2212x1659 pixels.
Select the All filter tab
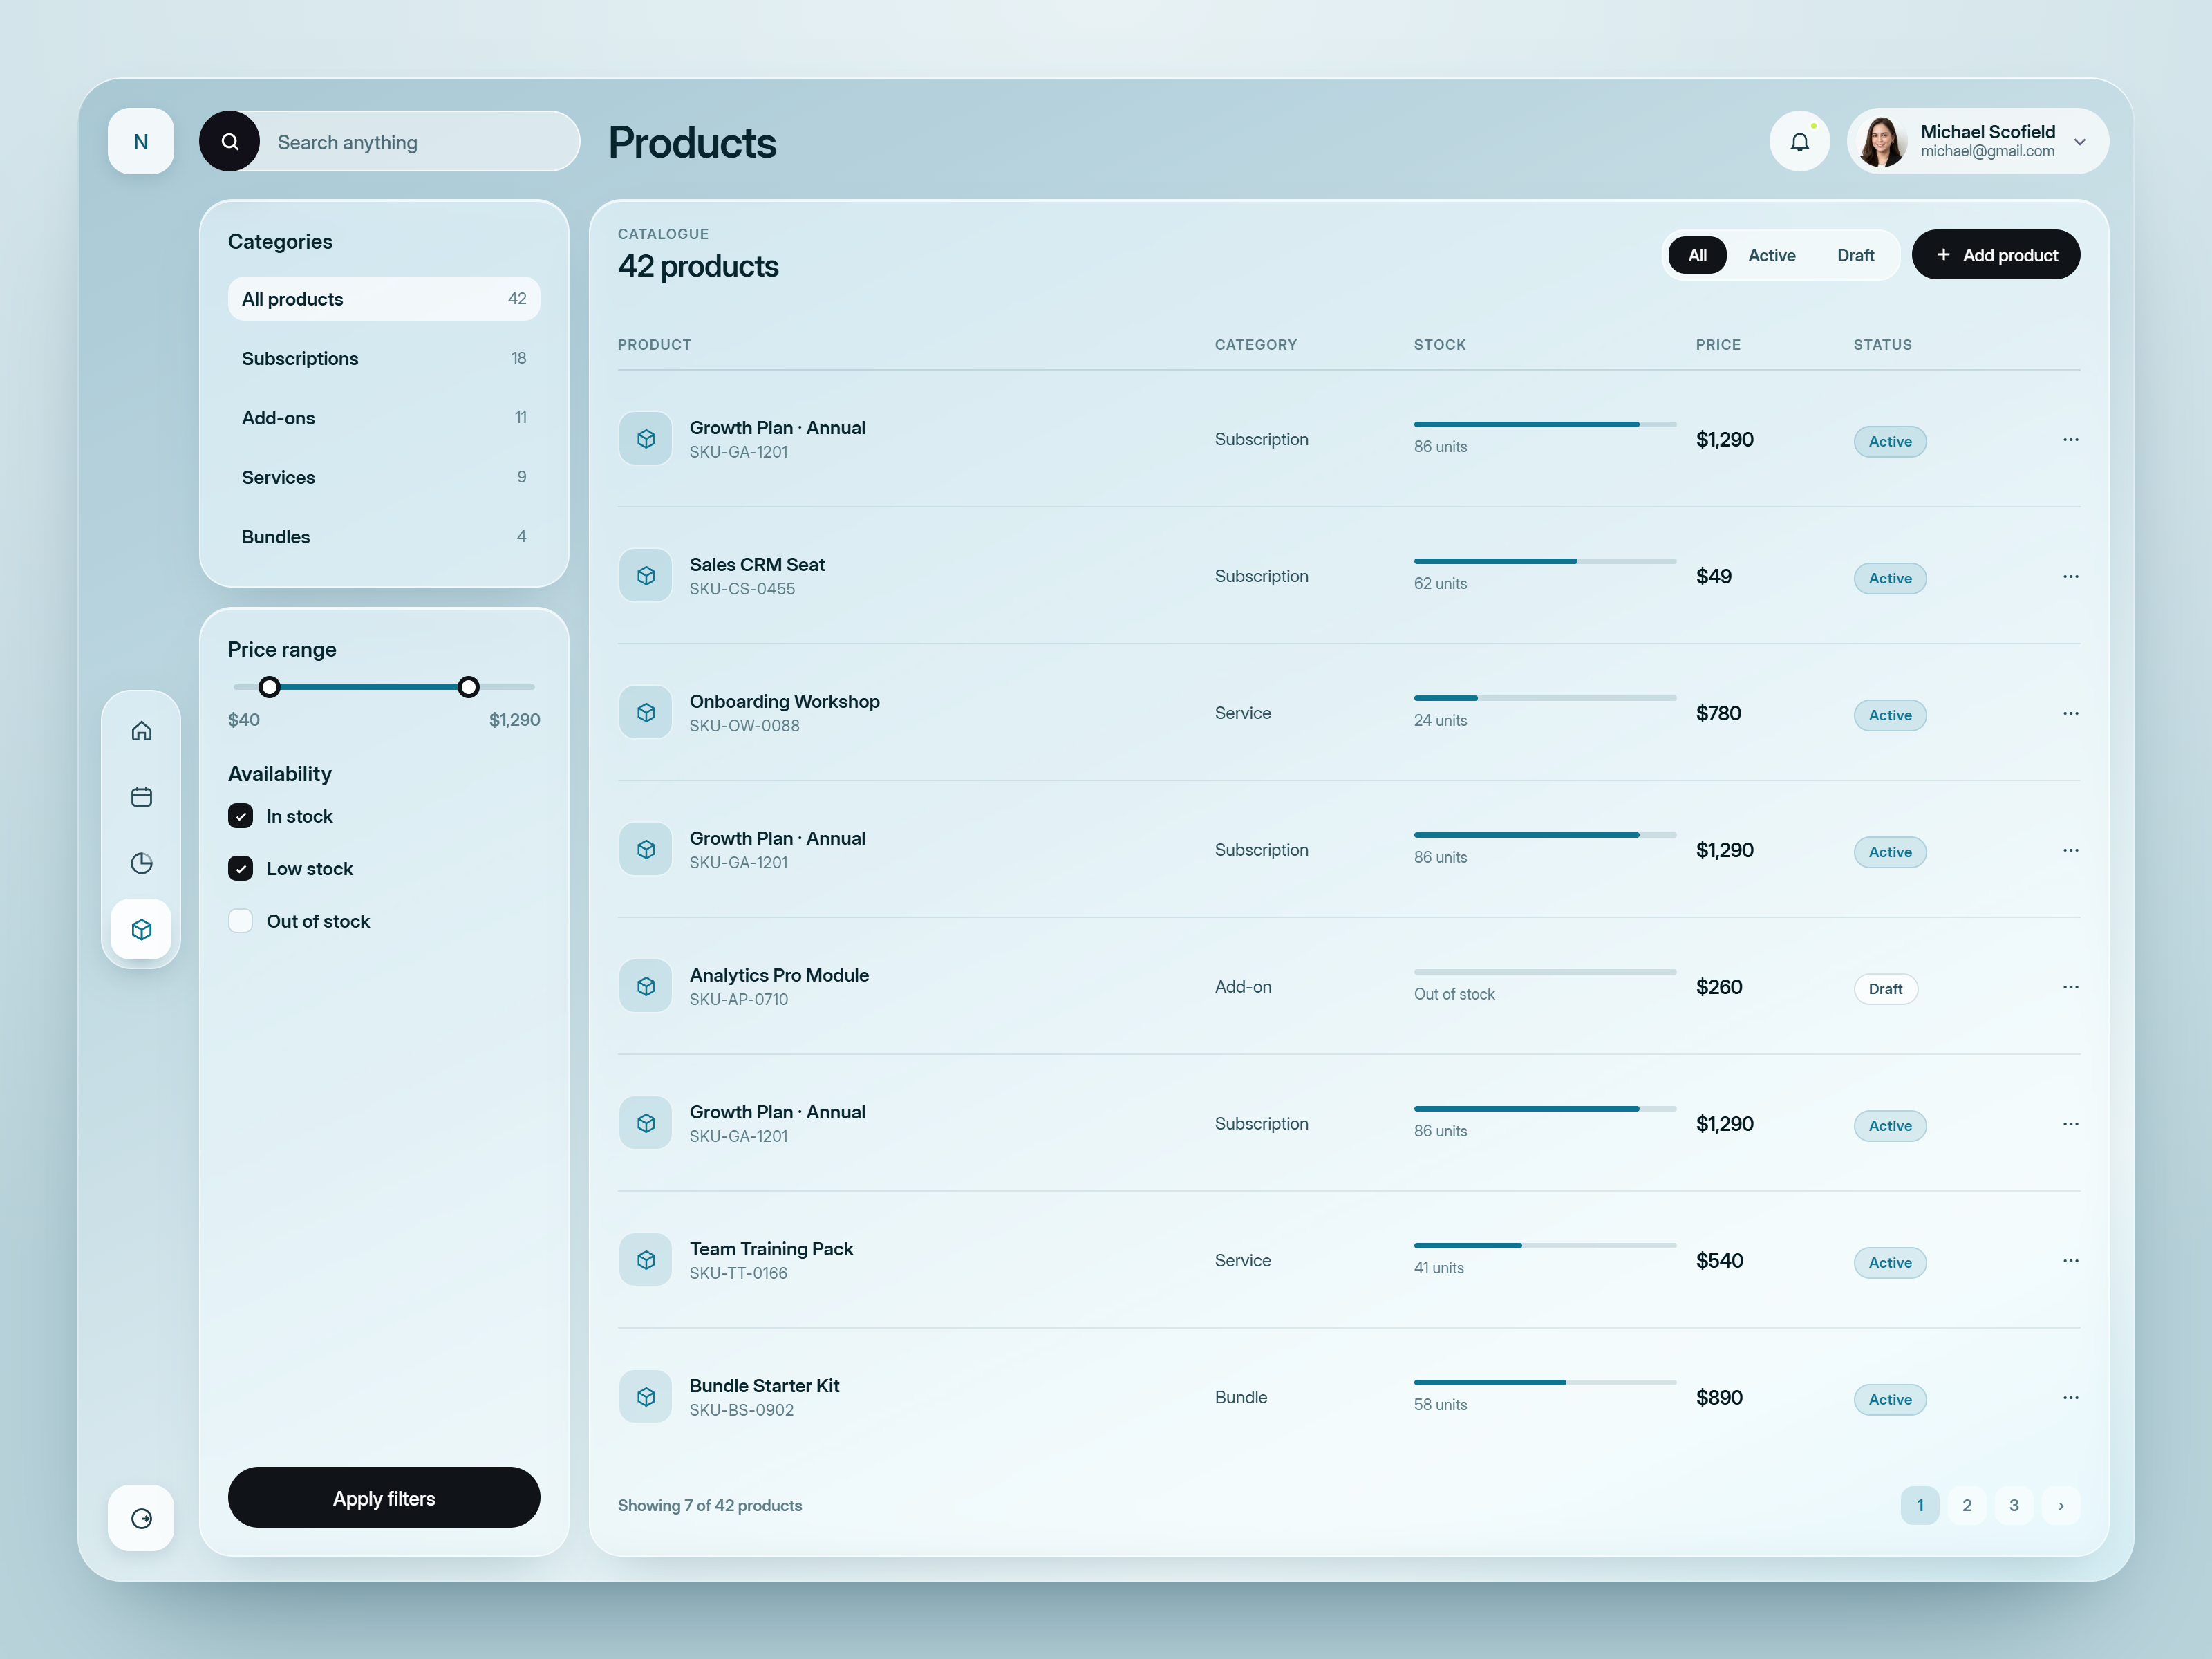pos(1697,255)
